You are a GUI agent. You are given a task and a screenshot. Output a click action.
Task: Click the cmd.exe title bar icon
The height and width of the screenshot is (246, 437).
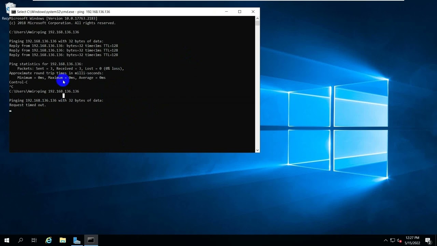(x=13, y=12)
